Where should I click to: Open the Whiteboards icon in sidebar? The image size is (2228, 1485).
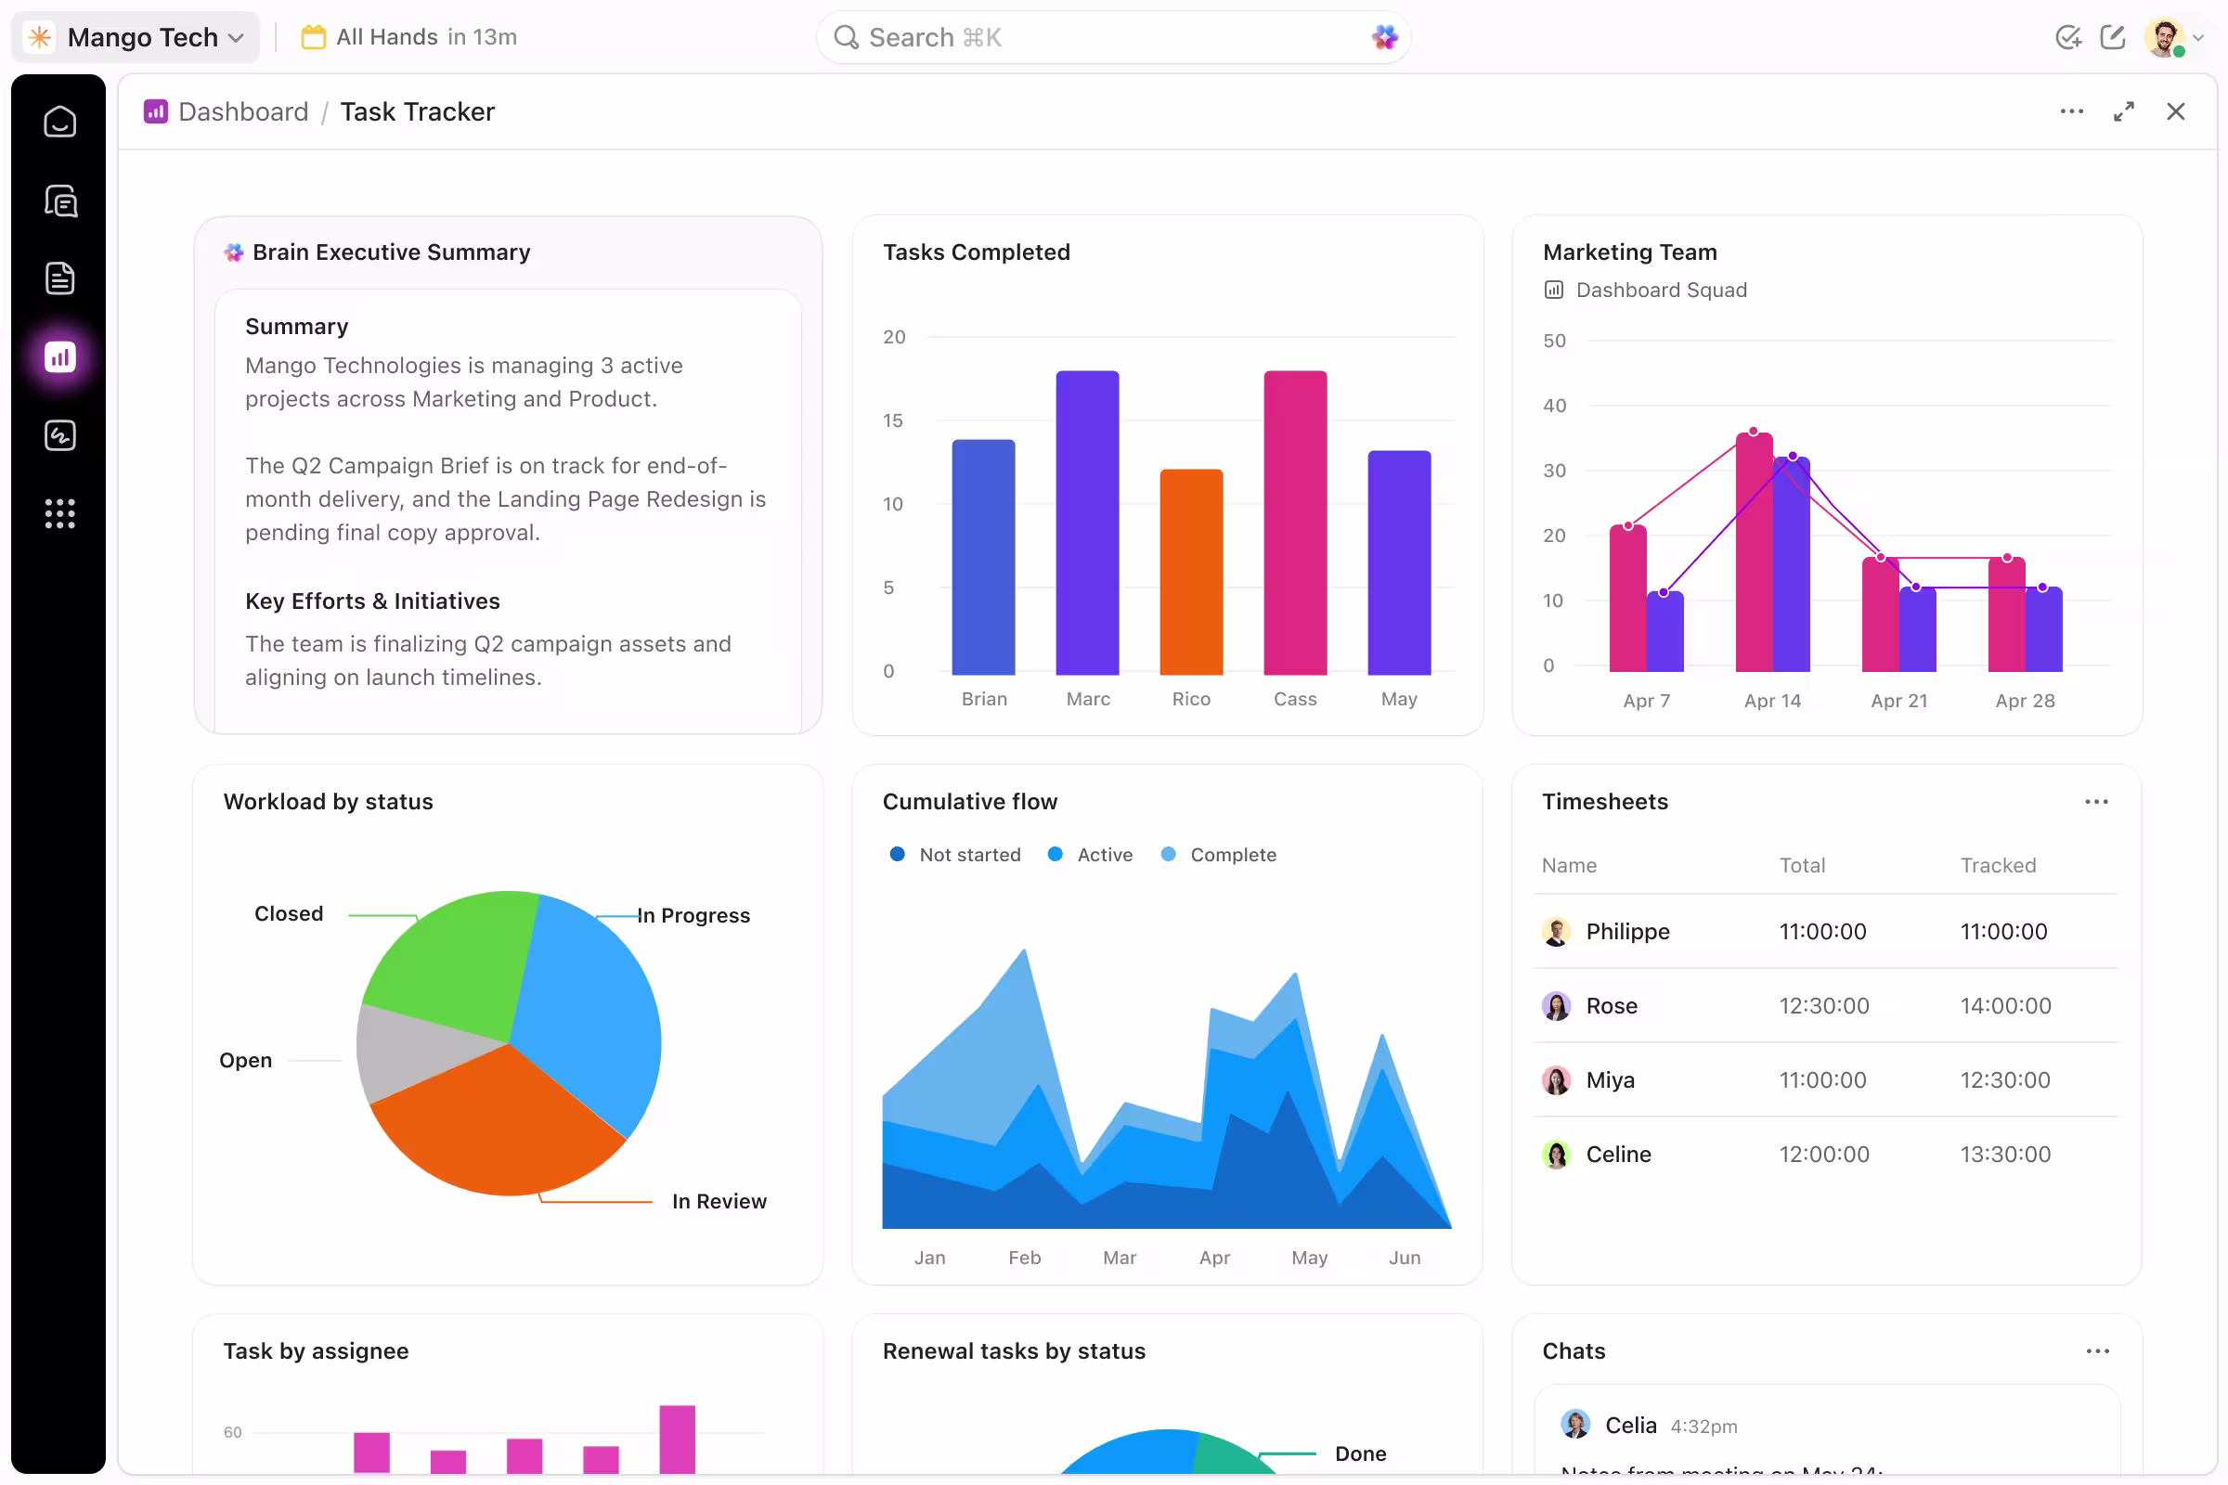pos(59,435)
